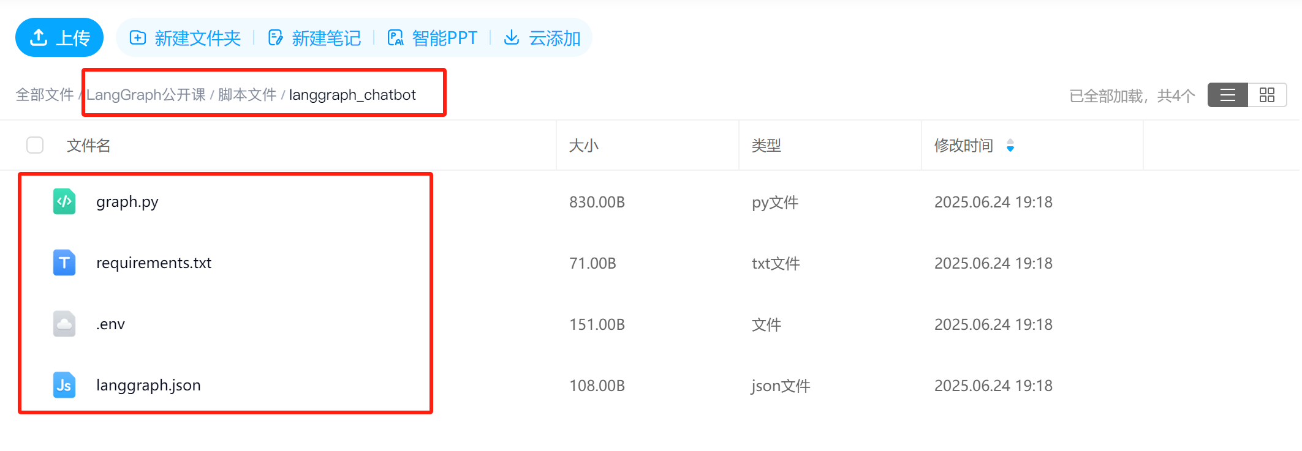Click the green code icon of graph.py
The width and height of the screenshot is (1302, 451).
pos(64,201)
